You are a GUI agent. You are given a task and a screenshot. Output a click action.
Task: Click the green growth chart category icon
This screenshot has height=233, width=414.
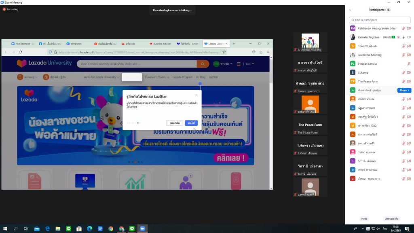click(135, 182)
